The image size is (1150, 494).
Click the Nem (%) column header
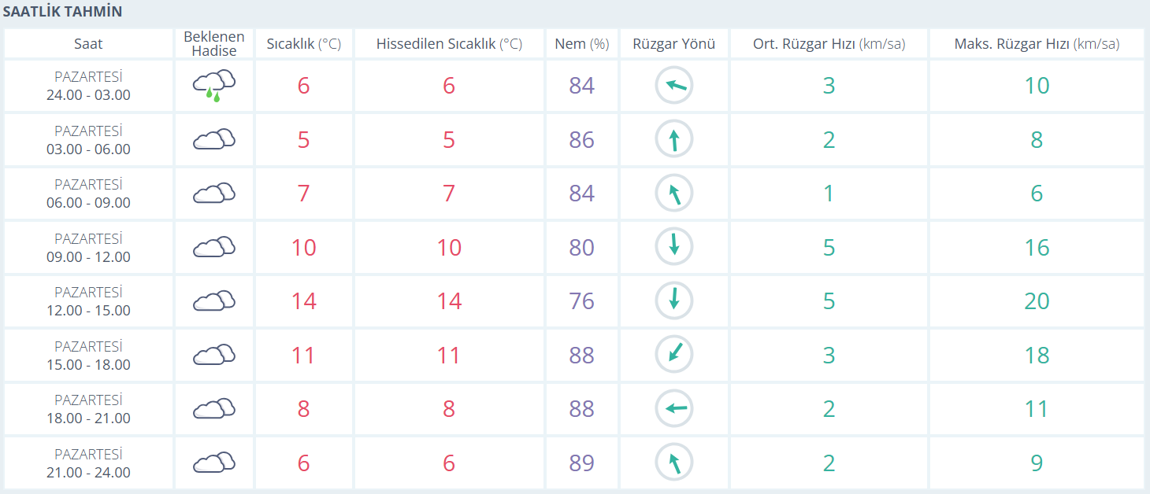coord(581,44)
